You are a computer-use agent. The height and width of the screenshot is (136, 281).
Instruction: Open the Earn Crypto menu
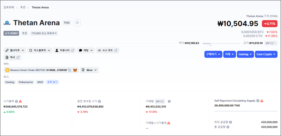point(266,54)
